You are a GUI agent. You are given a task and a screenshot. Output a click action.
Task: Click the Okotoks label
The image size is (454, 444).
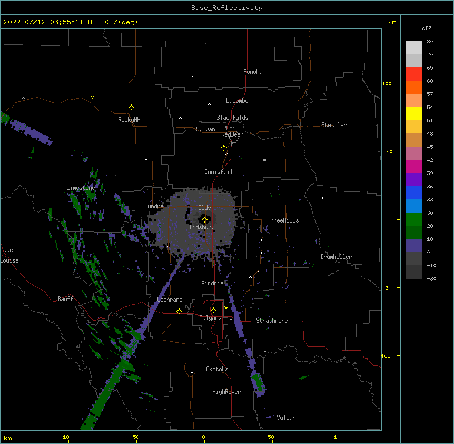point(217,369)
